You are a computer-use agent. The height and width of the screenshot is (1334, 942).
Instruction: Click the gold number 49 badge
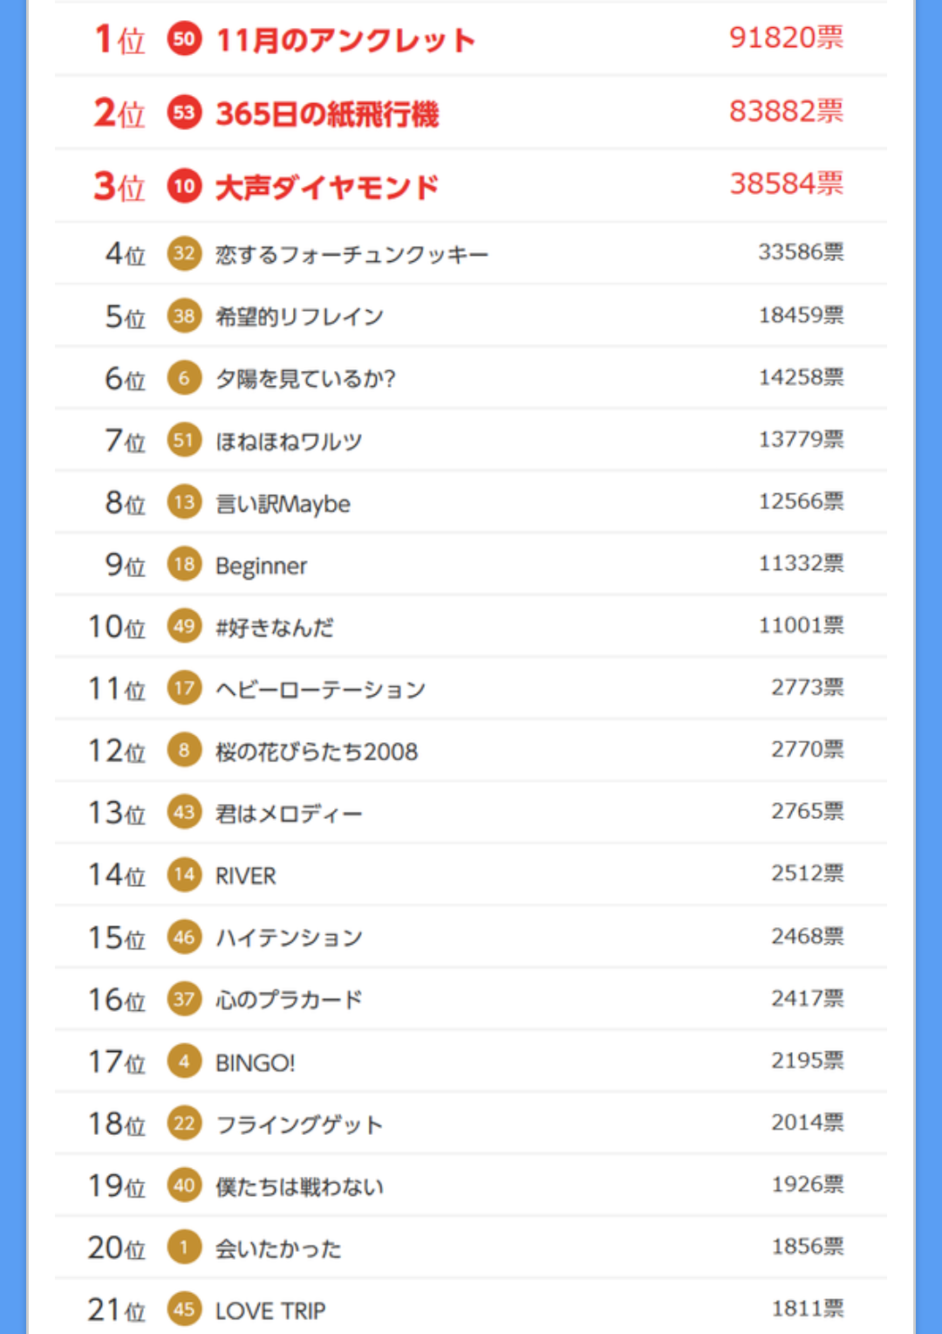[184, 626]
